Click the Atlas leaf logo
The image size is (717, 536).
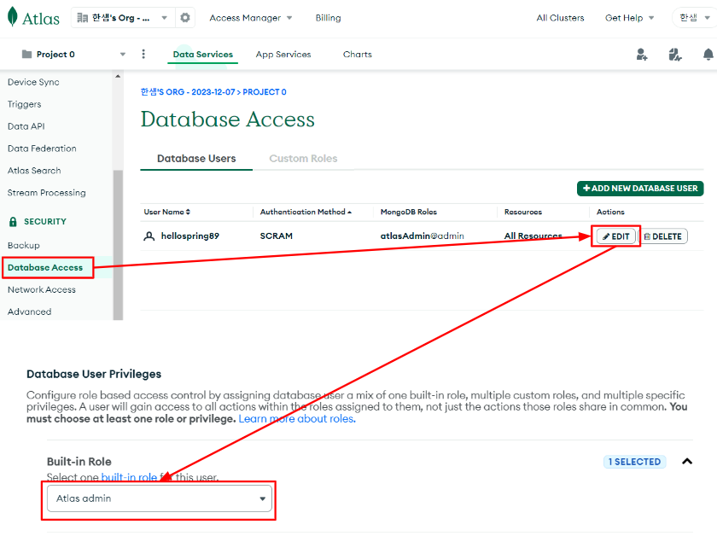[13, 16]
